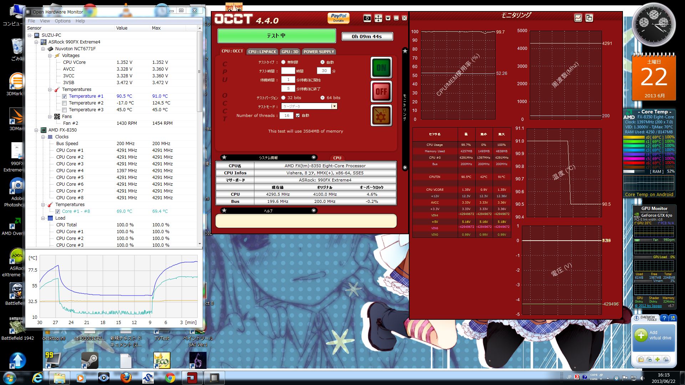Viewport: 685px width, 385px height.
Task: Switch to Open Hardware Monitor taskbar button
Action: (x=214, y=378)
